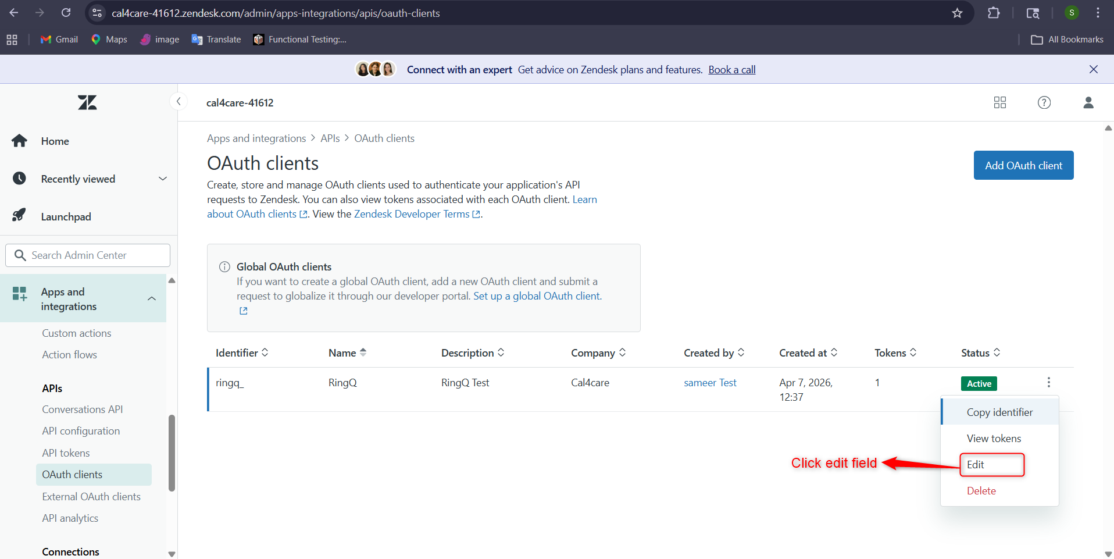The width and height of the screenshot is (1114, 559).
Task: Click the Active status badge
Action: 979,384
